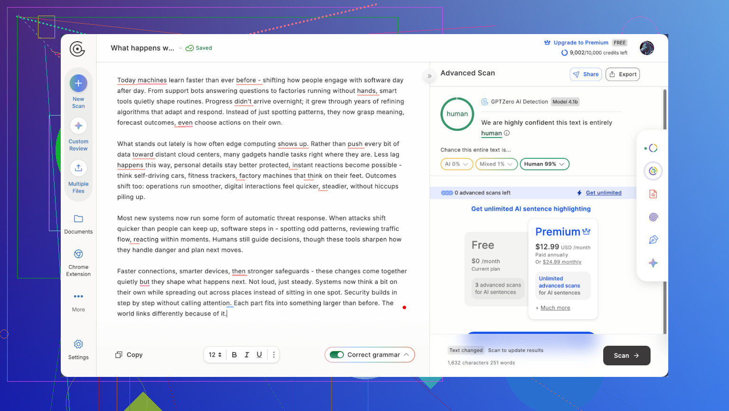Open the Multiple Files upload icon
The height and width of the screenshot is (411, 729).
(78, 168)
